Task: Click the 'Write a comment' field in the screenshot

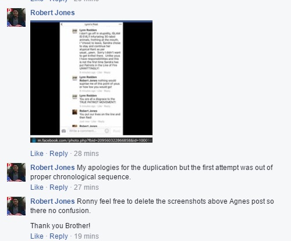Action: pyautogui.click(x=86, y=131)
